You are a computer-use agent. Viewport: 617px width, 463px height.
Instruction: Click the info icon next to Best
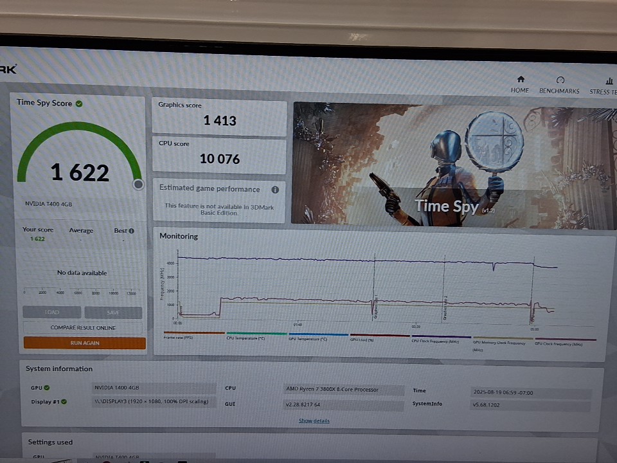click(131, 231)
